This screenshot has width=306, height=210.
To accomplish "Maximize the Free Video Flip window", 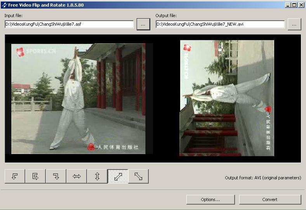I will 294,5.
